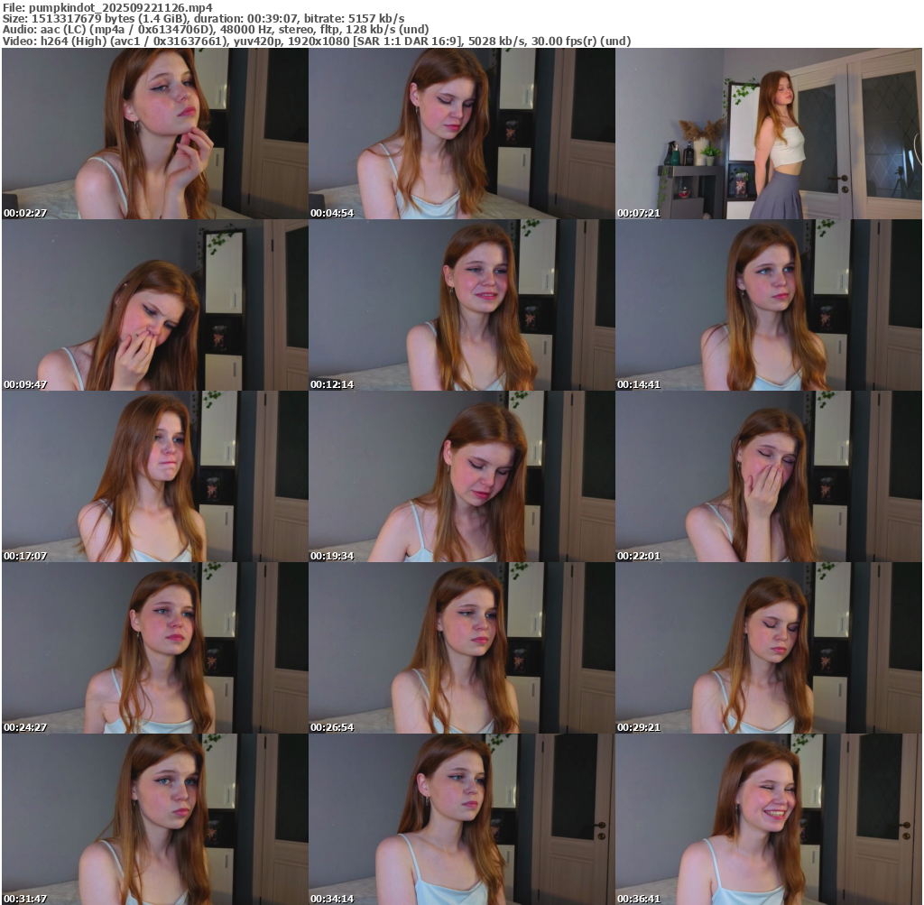Open the frame at 00:04:54

coord(461,134)
